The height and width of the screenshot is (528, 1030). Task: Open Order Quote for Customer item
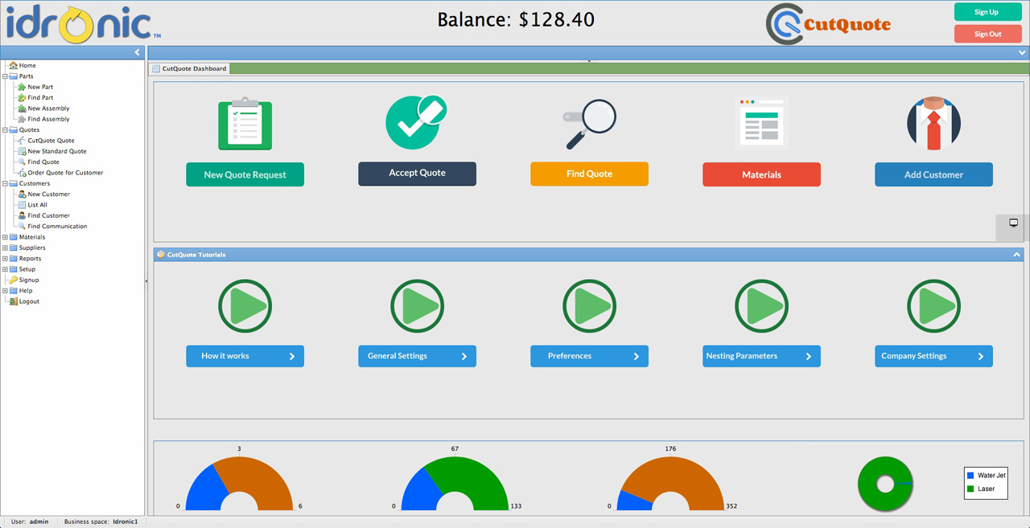[65, 173]
